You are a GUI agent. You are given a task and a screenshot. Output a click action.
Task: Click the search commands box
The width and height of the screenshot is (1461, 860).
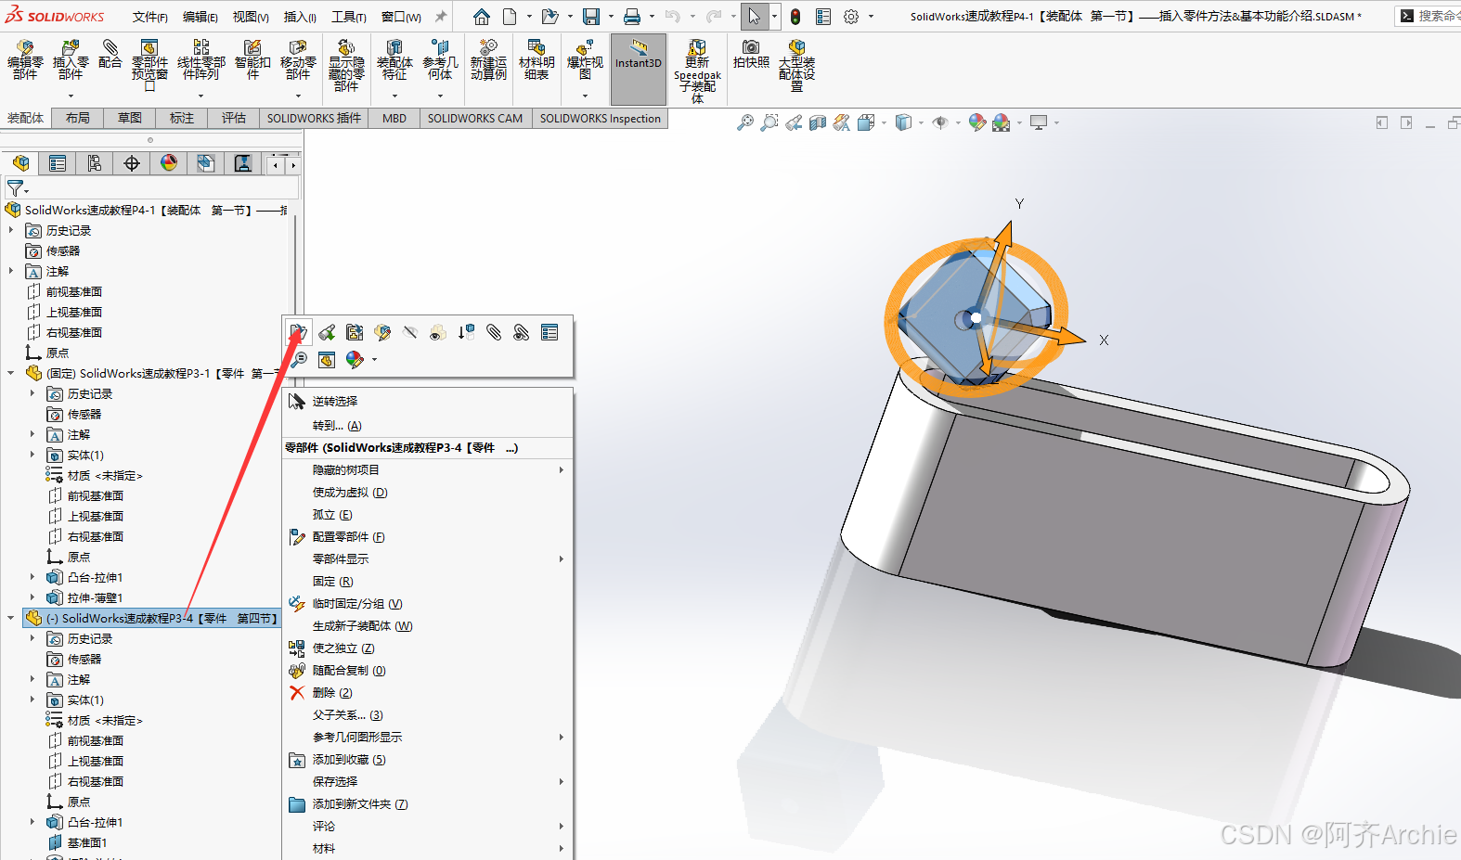coord(1428,16)
